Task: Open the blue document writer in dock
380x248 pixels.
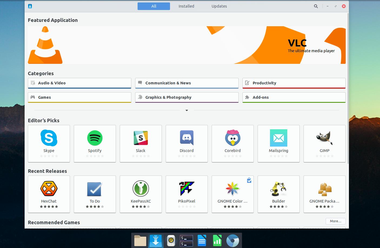Action: [202, 241]
